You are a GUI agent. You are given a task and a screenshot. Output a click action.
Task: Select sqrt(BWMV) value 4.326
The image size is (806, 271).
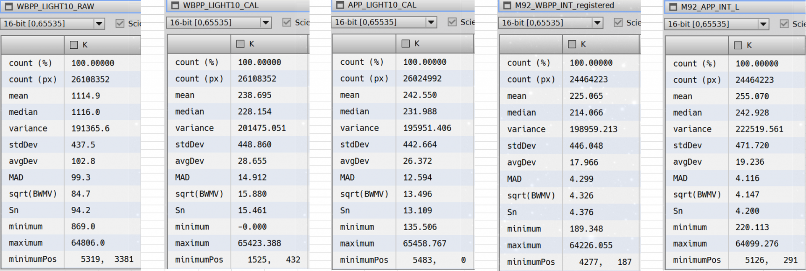581,196
